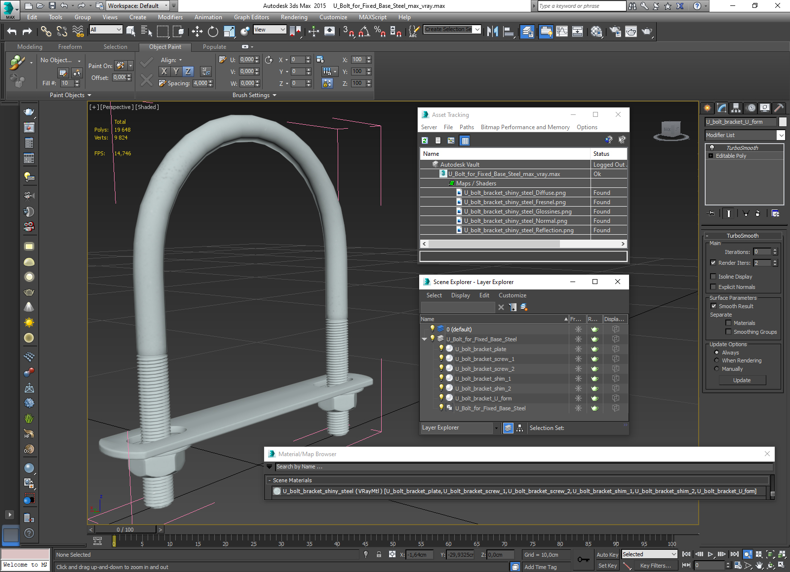This screenshot has width=790, height=572.
Task: Click the time slider 0 / 100 handle
Action: click(x=125, y=530)
